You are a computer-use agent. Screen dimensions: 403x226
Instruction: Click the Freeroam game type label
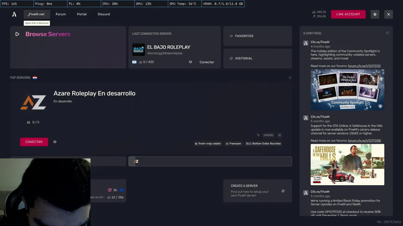click(x=233, y=143)
